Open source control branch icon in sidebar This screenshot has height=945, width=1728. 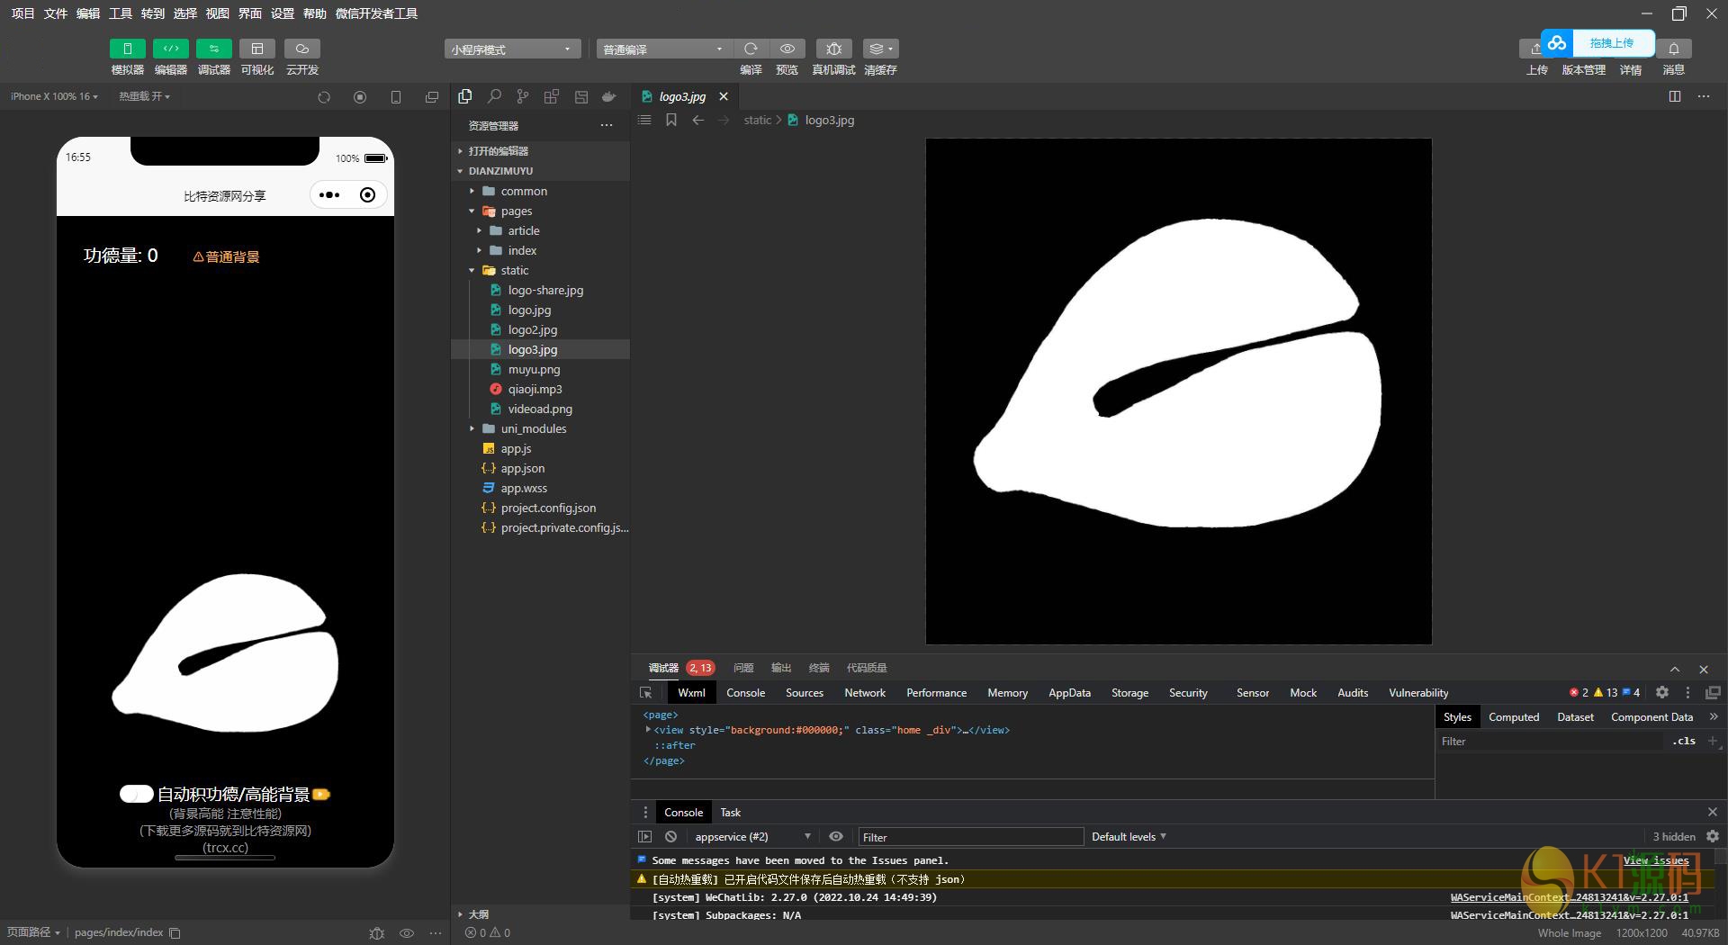(x=523, y=96)
